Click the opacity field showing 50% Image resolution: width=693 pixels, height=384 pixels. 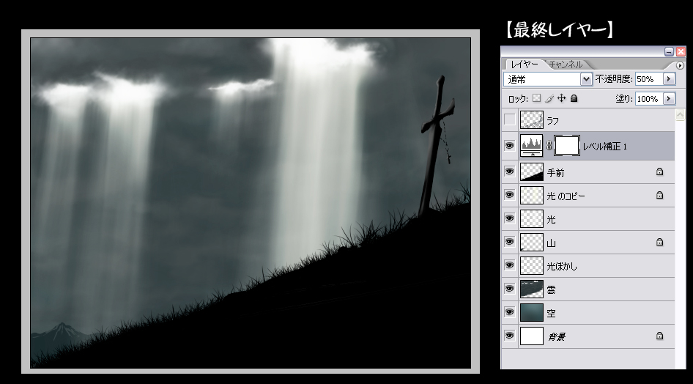click(649, 78)
